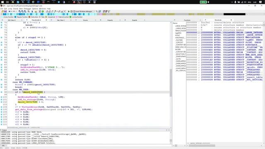The width and height of the screenshot is (265, 149).
Task: Click the navigation band overview bar
Action: (x=124, y=14)
